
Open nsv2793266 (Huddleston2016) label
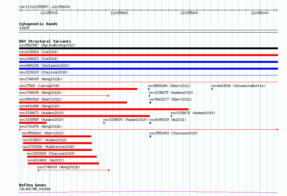pyautogui.click(x=49, y=147)
